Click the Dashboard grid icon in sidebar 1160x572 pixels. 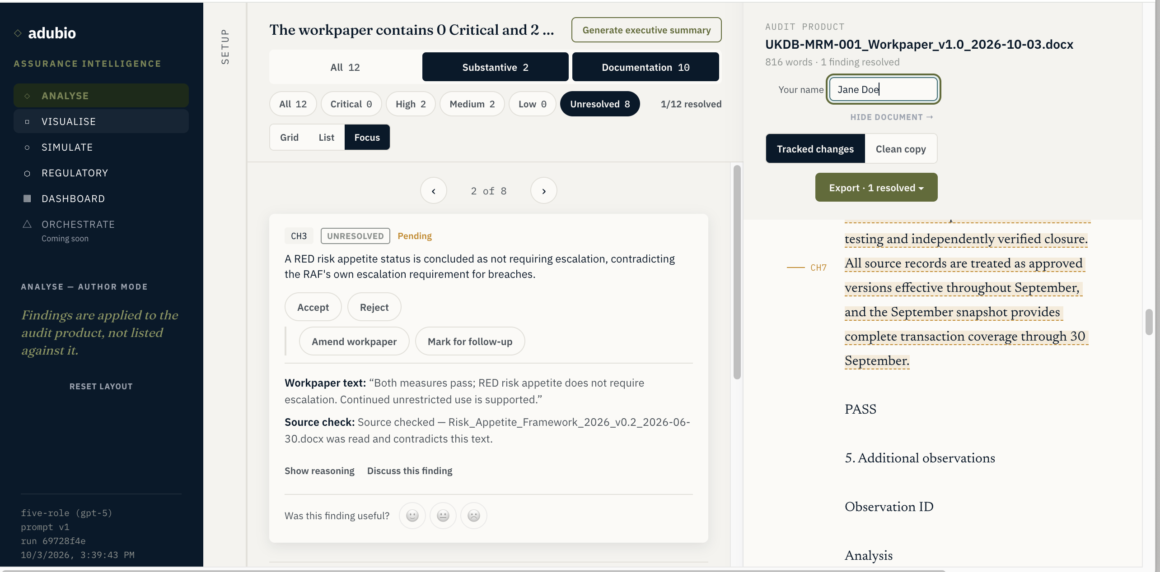tap(27, 198)
